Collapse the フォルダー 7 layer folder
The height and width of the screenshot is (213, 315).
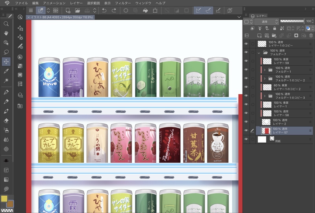pyautogui.click(x=259, y=52)
